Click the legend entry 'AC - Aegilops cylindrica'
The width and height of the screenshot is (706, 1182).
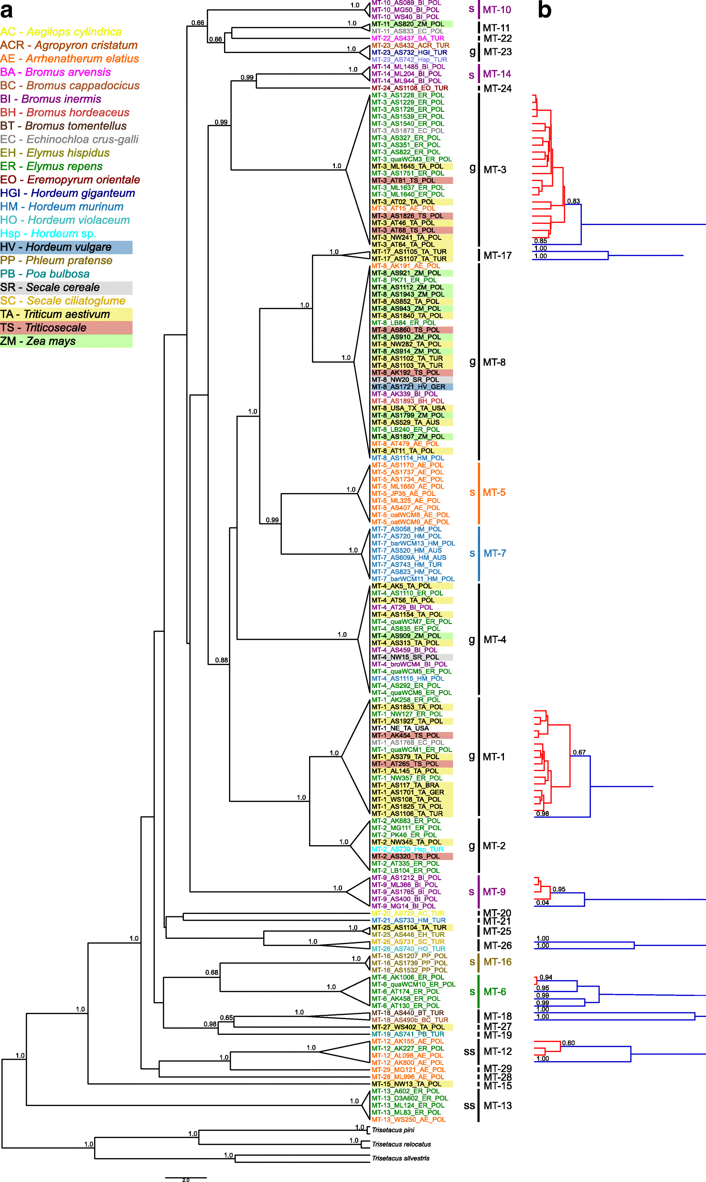[x=61, y=32]
